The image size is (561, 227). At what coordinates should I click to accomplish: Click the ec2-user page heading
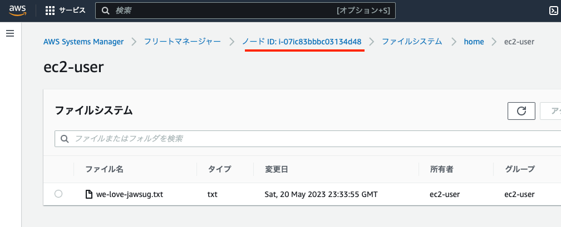tap(73, 67)
